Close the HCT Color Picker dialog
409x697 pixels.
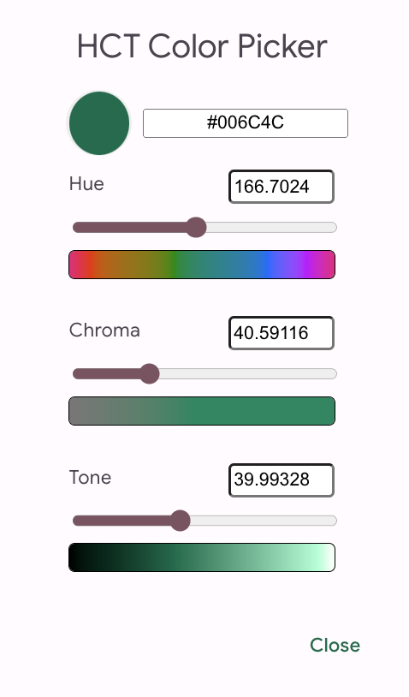pos(335,646)
